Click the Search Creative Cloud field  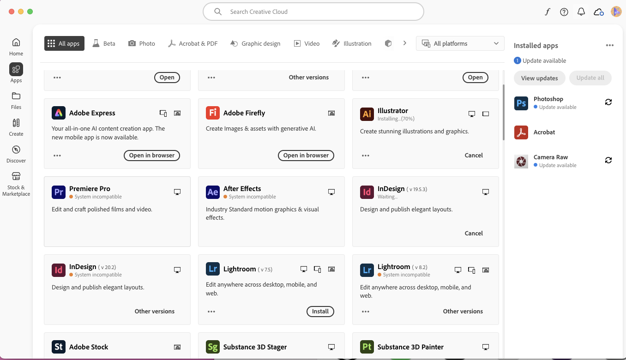pos(313,12)
